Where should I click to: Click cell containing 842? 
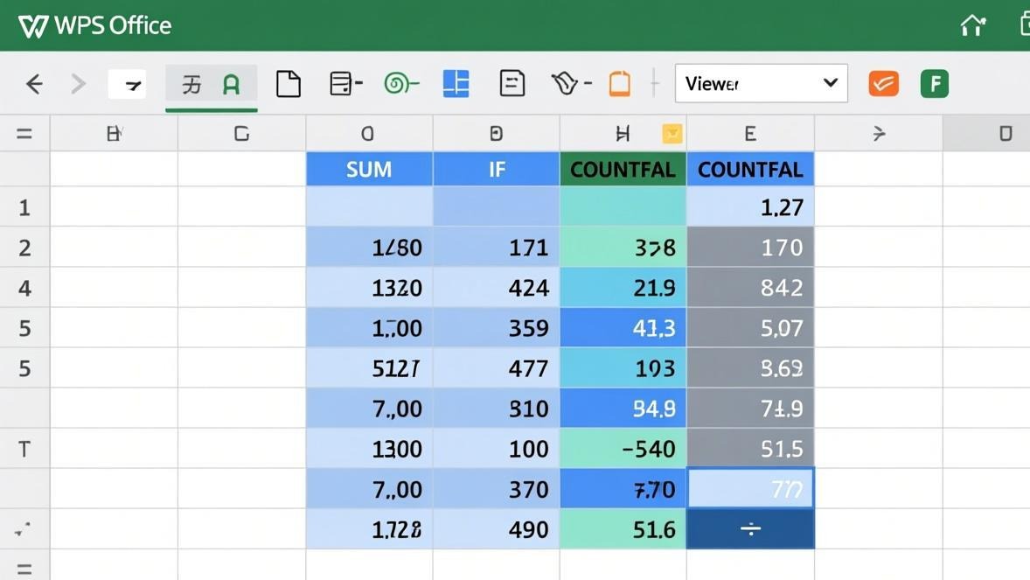(x=750, y=288)
